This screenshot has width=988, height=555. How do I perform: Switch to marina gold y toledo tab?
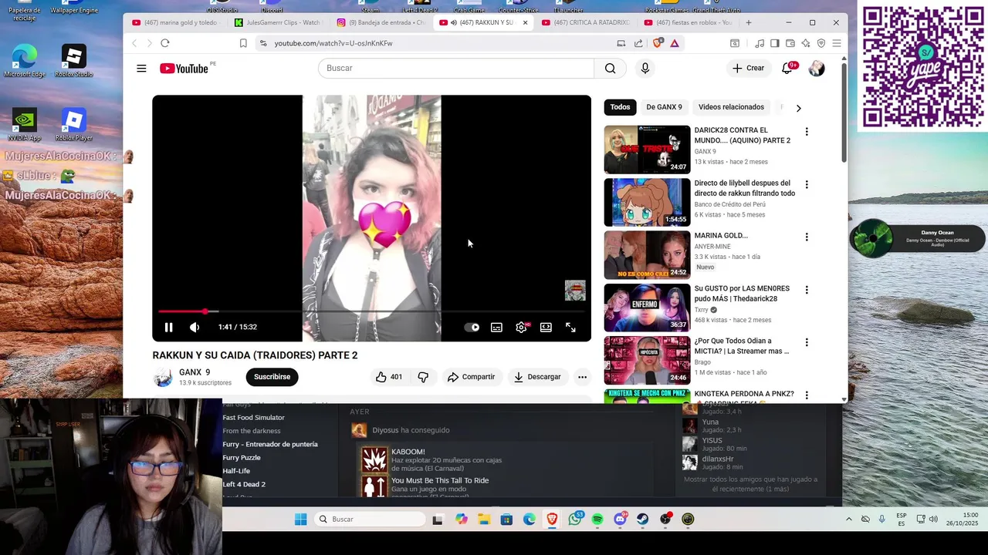[175, 22]
